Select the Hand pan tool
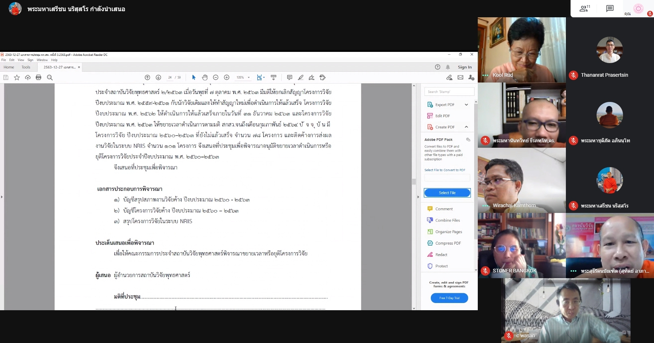This screenshot has height=343, width=654. tap(205, 77)
